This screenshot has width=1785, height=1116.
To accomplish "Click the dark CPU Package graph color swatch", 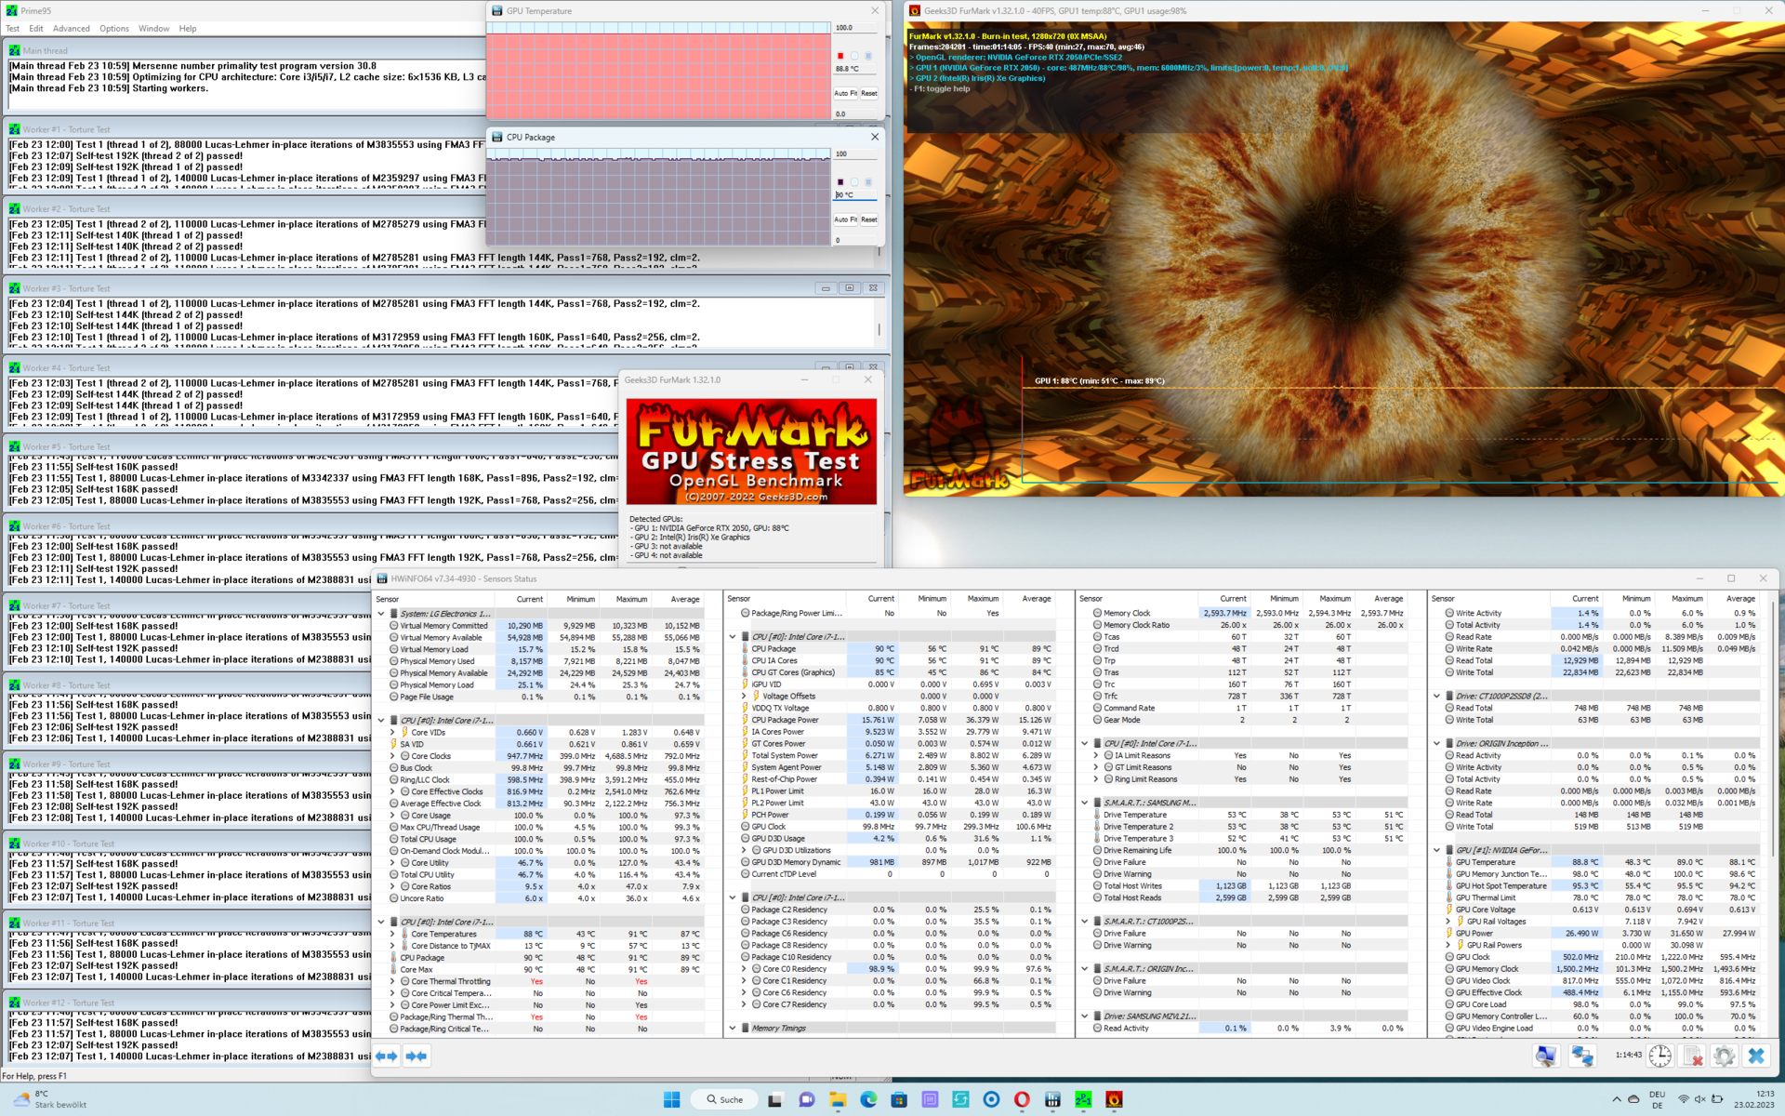I will pos(840,182).
